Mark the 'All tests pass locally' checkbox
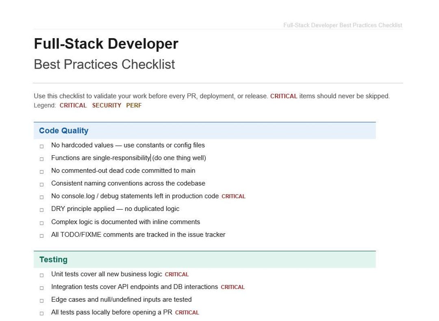 pyautogui.click(x=42, y=314)
